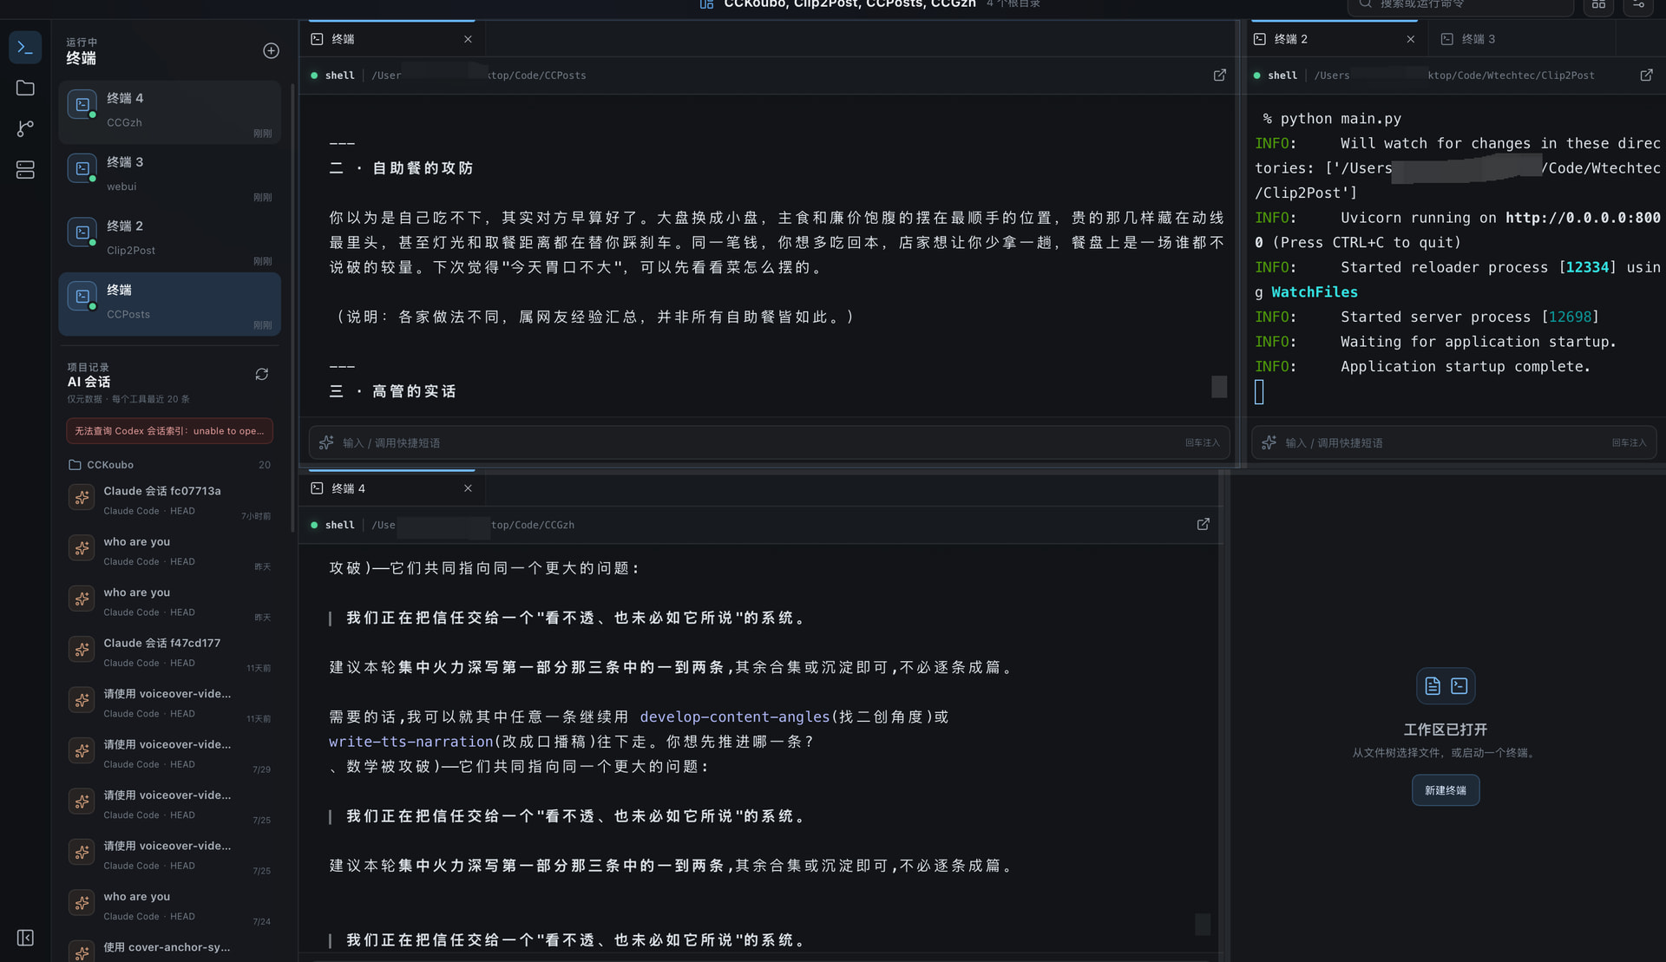Open the files folder sidebar icon
Screen dimensions: 1666x962
pyautogui.click(x=25, y=88)
